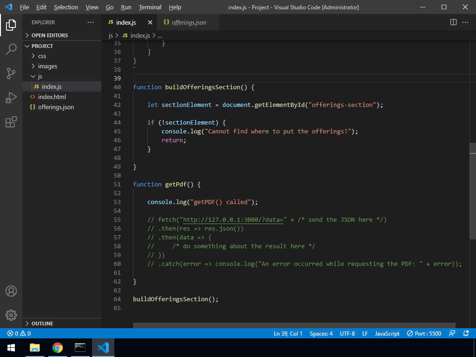Open the Accounts menu icon

click(x=11, y=291)
